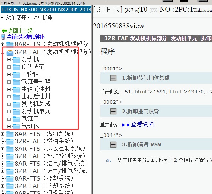Select 气缸体 tree item label

(30, 126)
